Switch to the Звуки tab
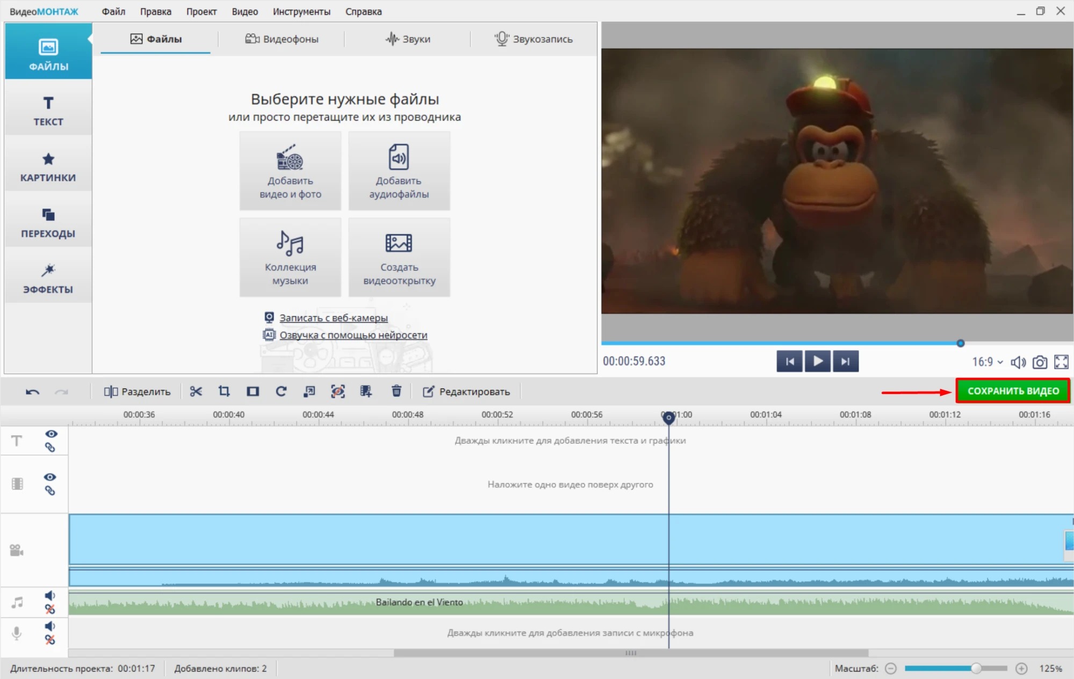The width and height of the screenshot is (1074, 679). coord(408,39)
